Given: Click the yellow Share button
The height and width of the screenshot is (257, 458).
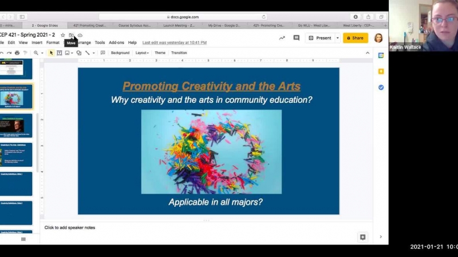Looking at the screenshot, I should 355,38.
